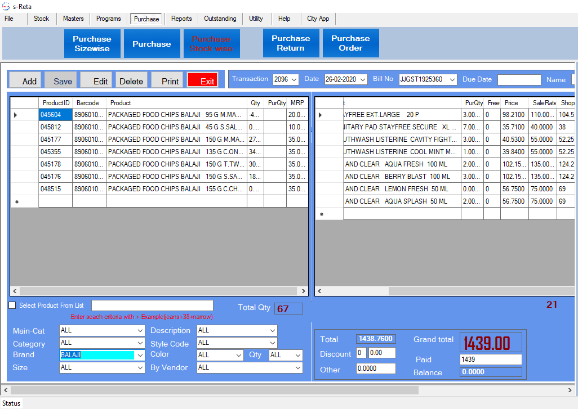578x409 pixels.
Task: Click the Edit button
Action: [x=96, y=80]
